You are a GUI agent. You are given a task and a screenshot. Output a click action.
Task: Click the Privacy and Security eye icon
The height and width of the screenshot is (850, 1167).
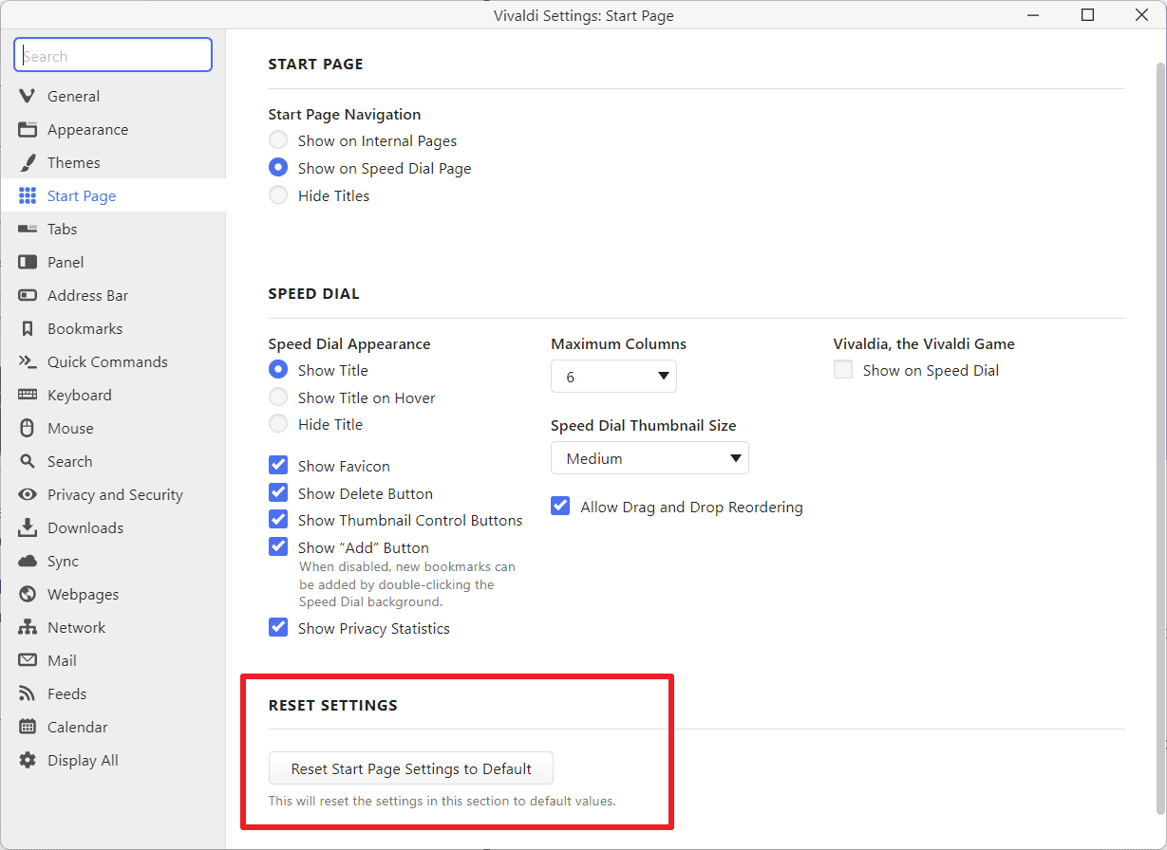pyautogui.click(x=28, y=494)
